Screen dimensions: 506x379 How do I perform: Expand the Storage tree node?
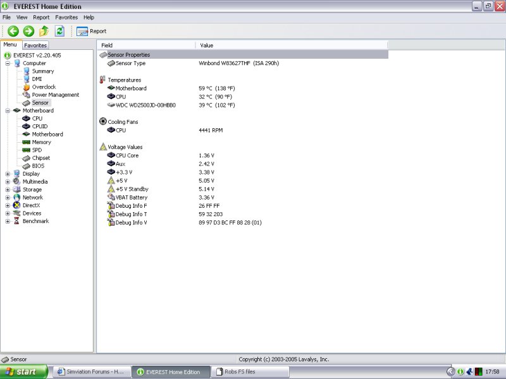[x=8, y=189]
